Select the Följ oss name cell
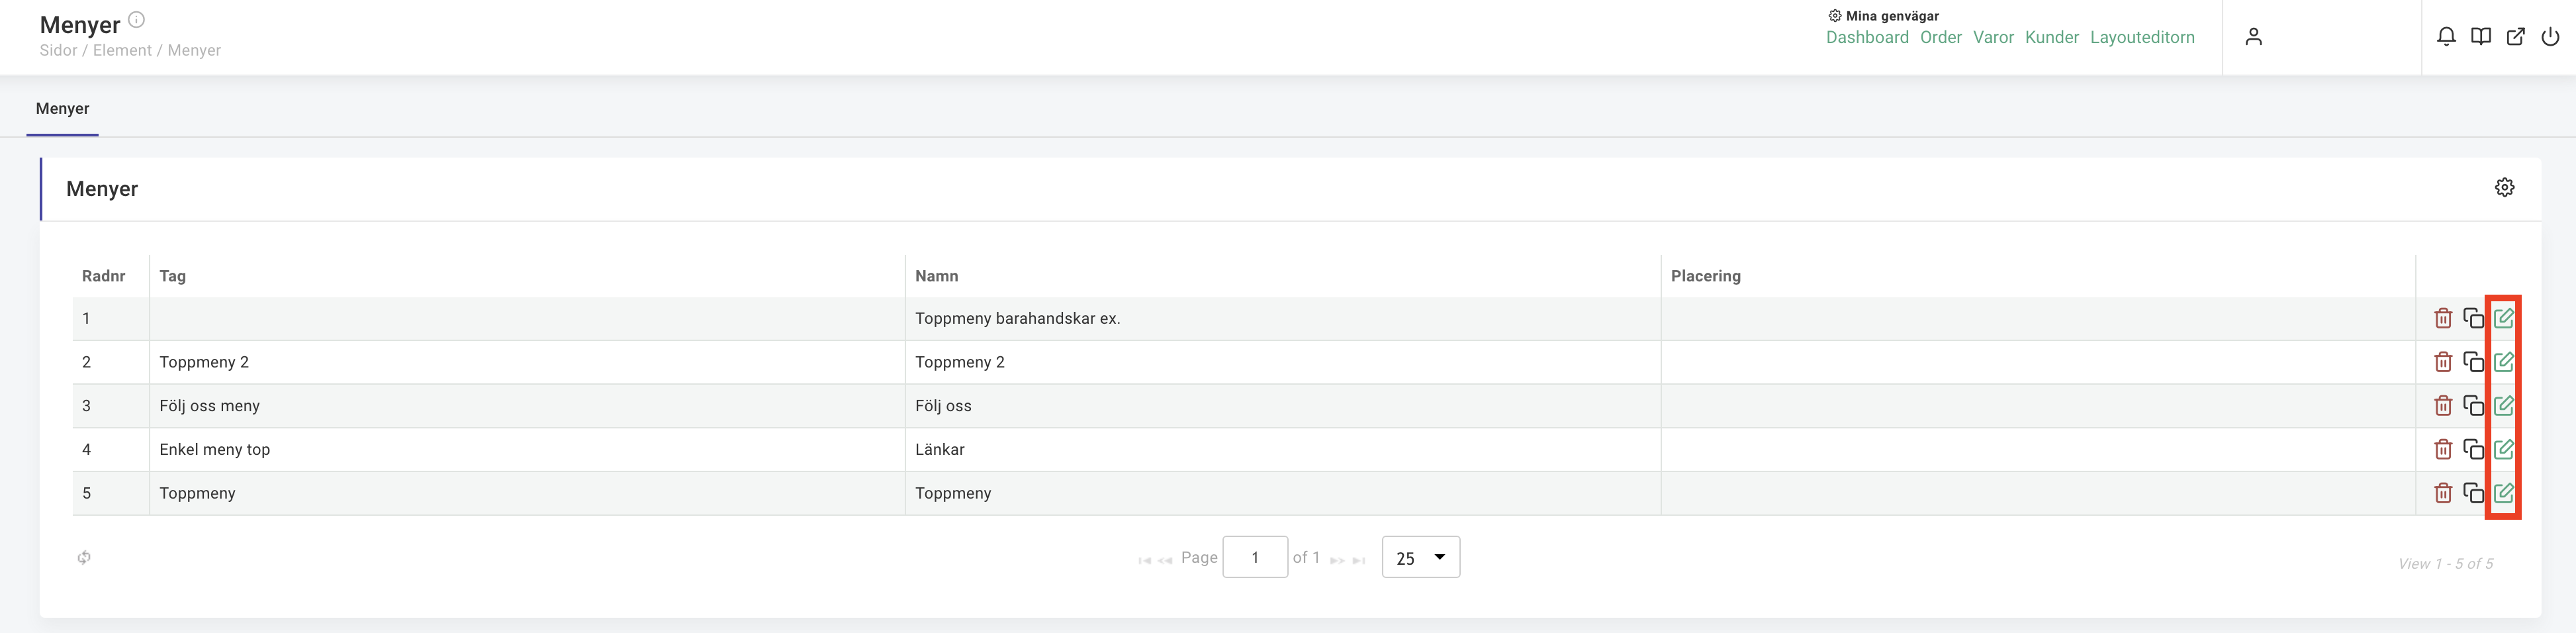 pos(1283,405)
